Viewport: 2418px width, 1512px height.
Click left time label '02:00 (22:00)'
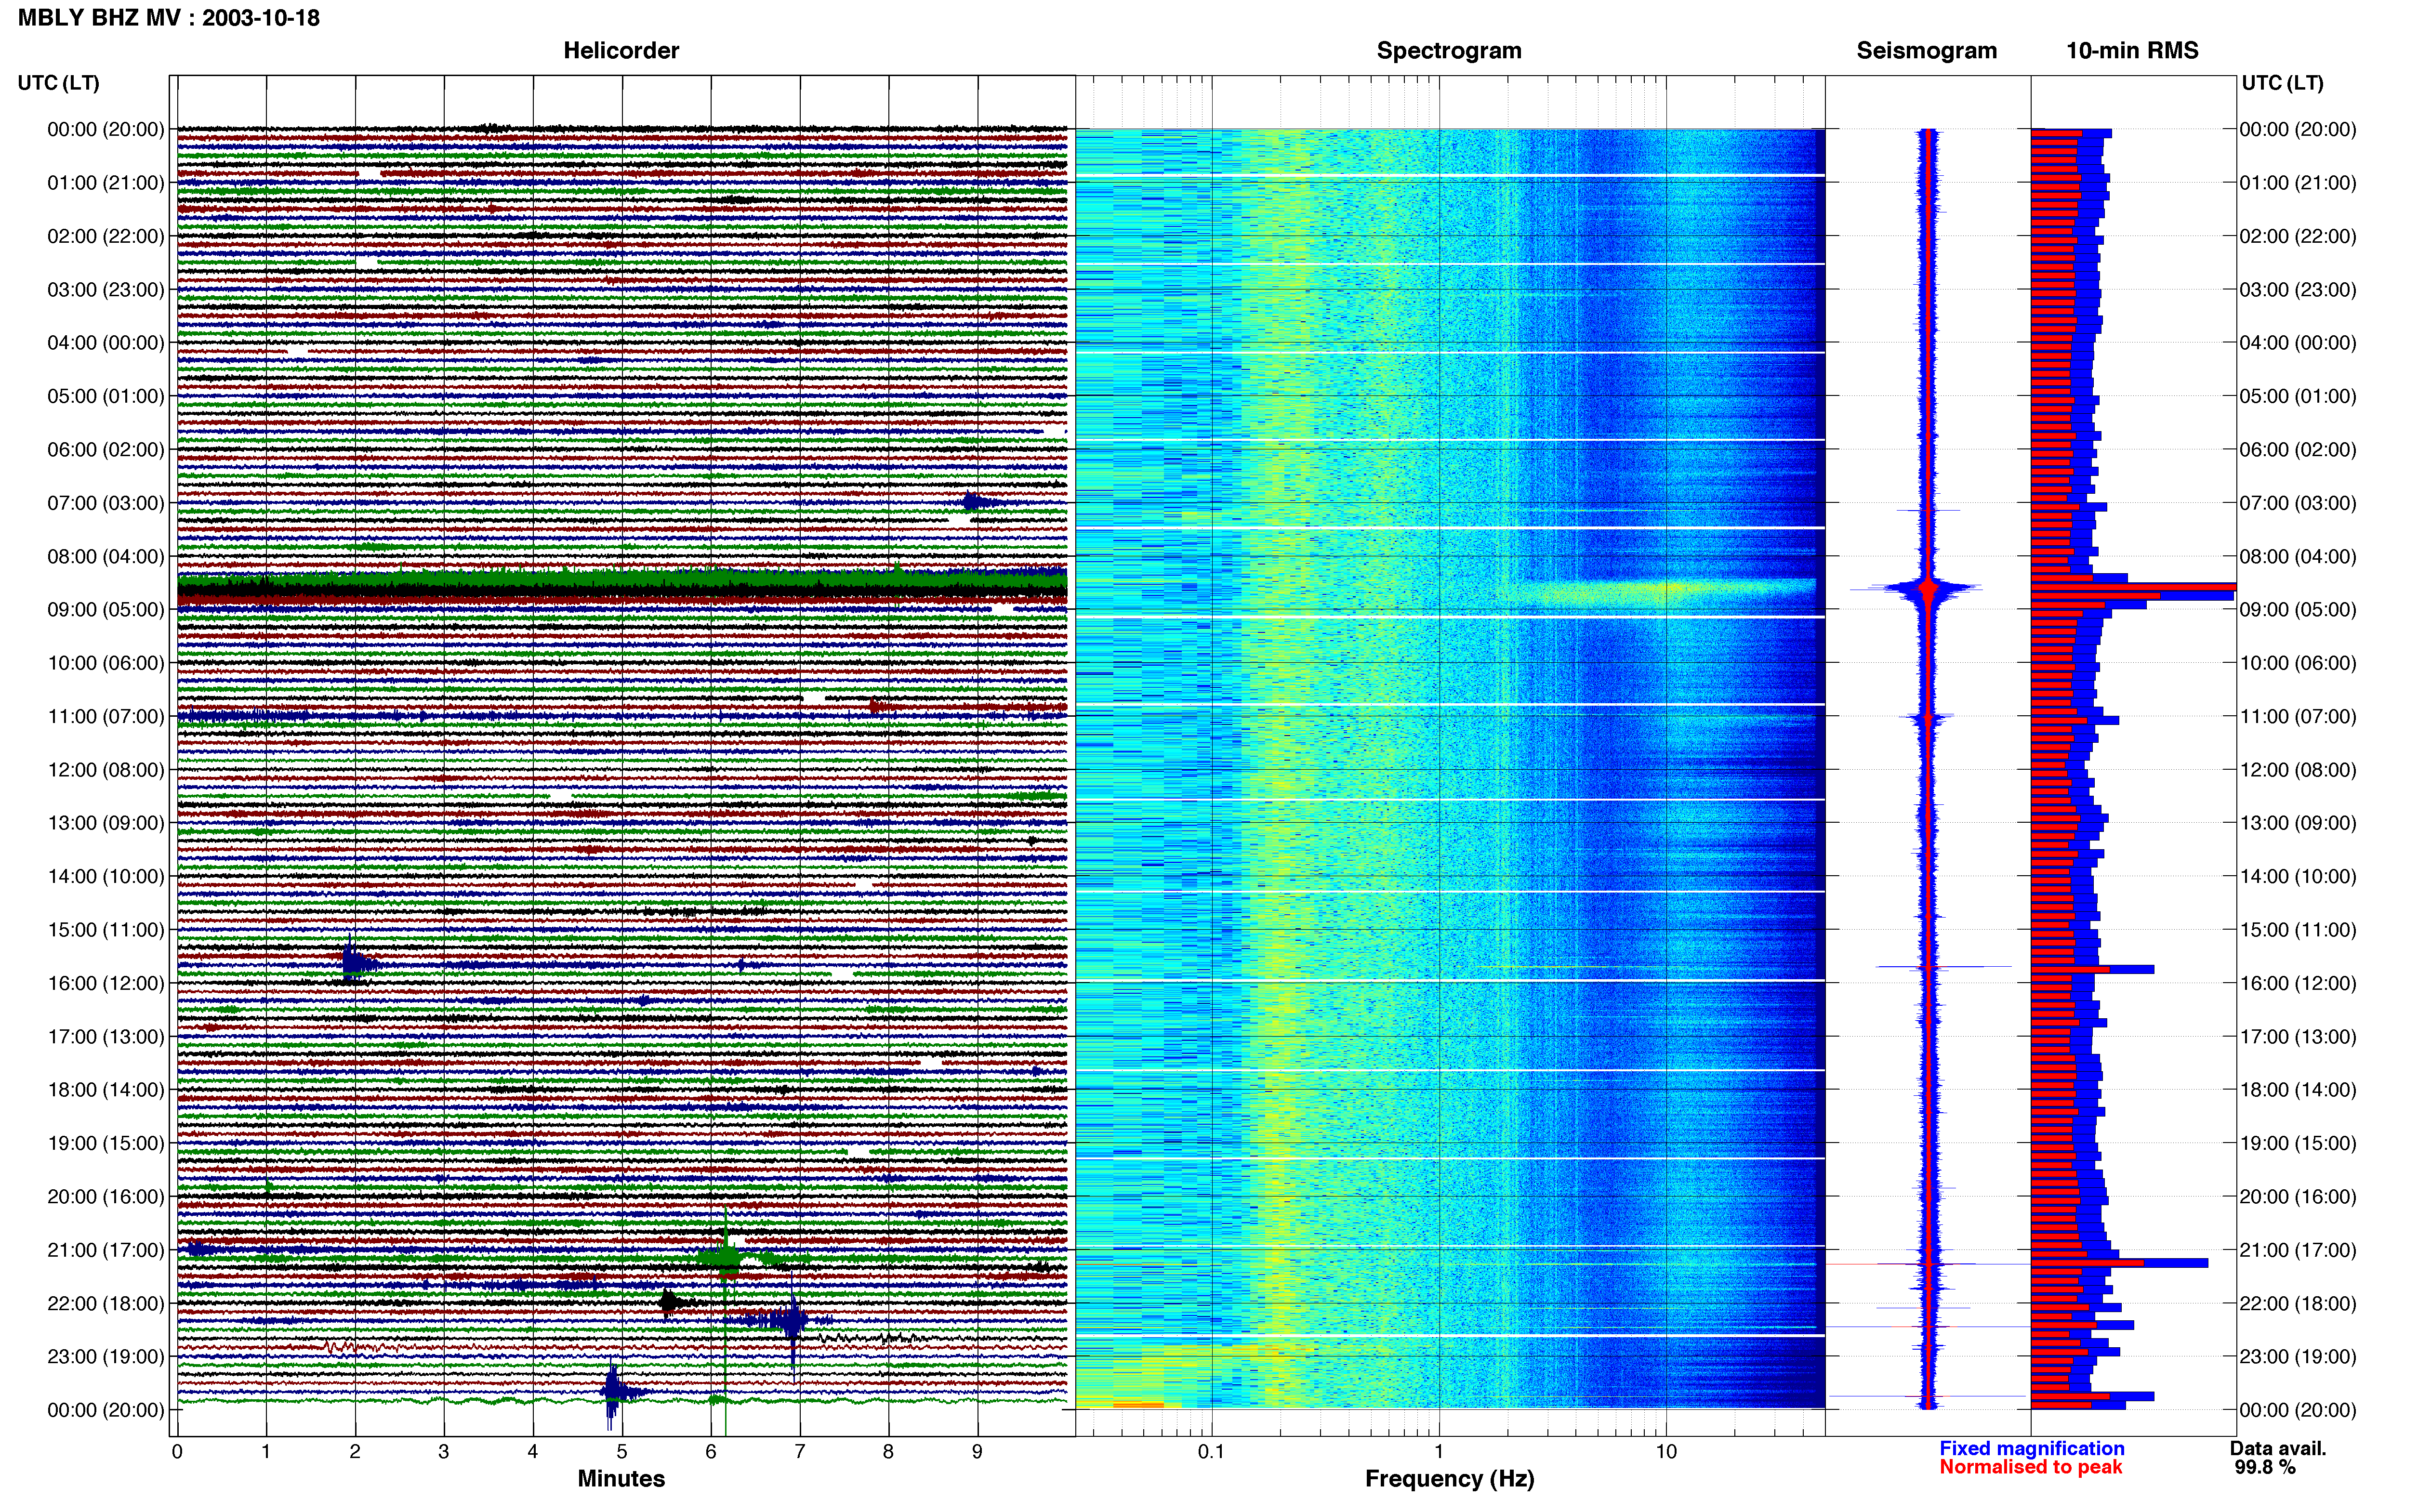pos(106,236)
